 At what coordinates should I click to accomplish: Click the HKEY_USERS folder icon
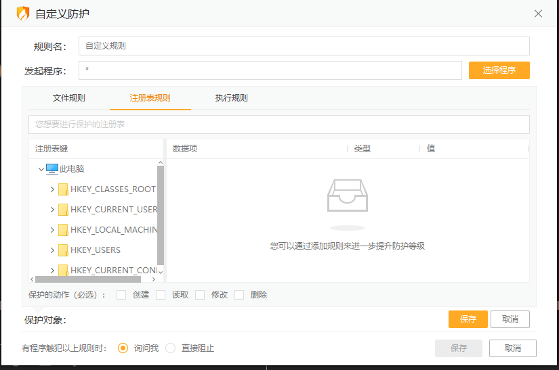click(63, 250)
